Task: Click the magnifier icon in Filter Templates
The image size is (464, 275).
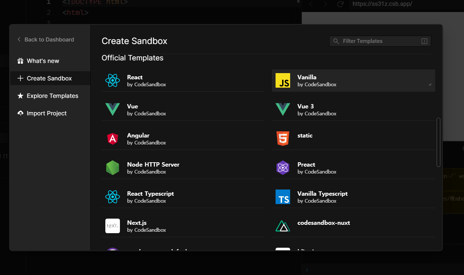Action: tap(336, 41)
